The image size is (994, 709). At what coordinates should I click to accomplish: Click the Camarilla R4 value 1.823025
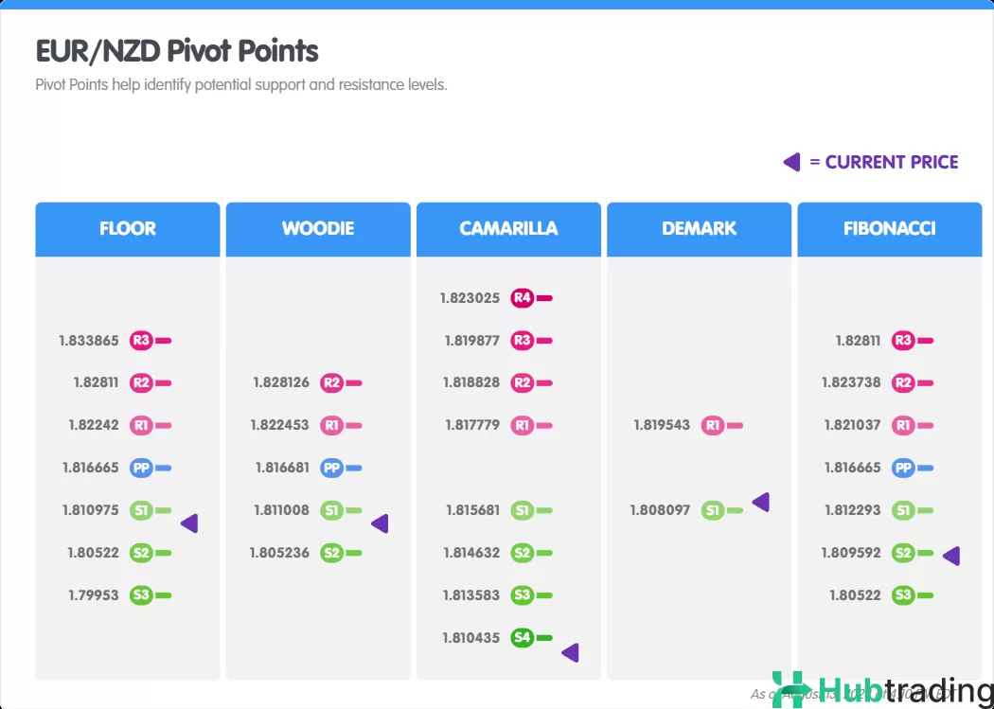(x=470, y=298)
